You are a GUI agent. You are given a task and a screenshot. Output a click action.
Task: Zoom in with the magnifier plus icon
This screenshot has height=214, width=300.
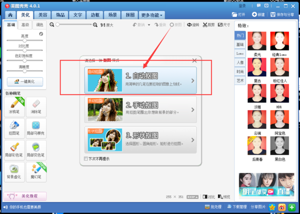coord(95,25)
